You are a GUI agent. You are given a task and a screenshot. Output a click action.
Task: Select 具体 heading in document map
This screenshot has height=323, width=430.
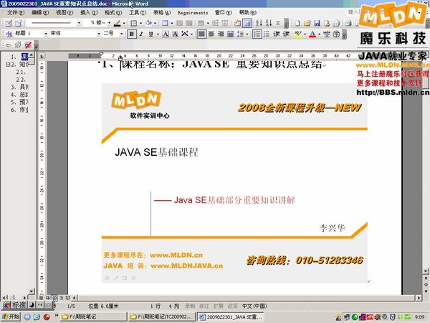(19, 87)
